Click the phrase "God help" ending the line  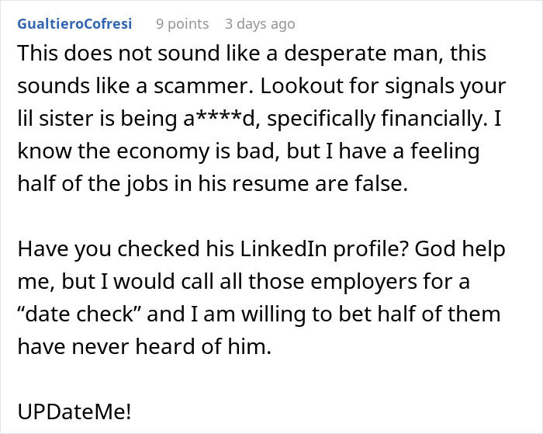pyautogui.click(x=460, y=248)
